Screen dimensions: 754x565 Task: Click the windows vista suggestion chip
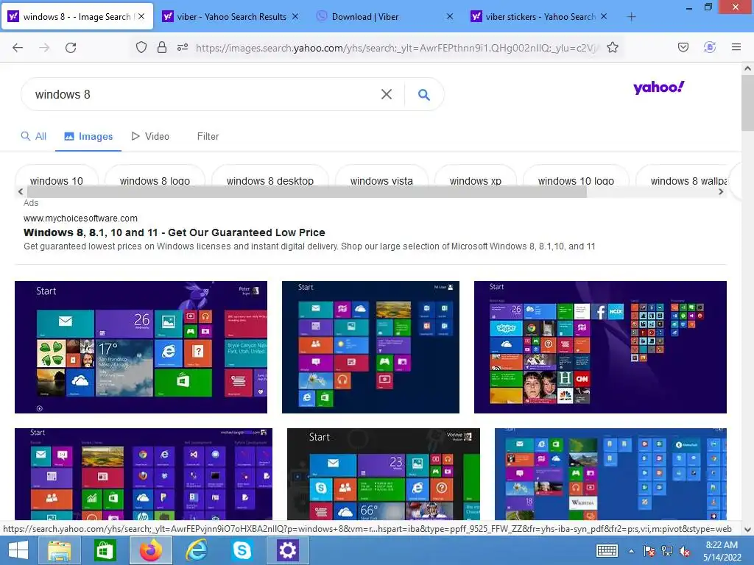(382, 181)
